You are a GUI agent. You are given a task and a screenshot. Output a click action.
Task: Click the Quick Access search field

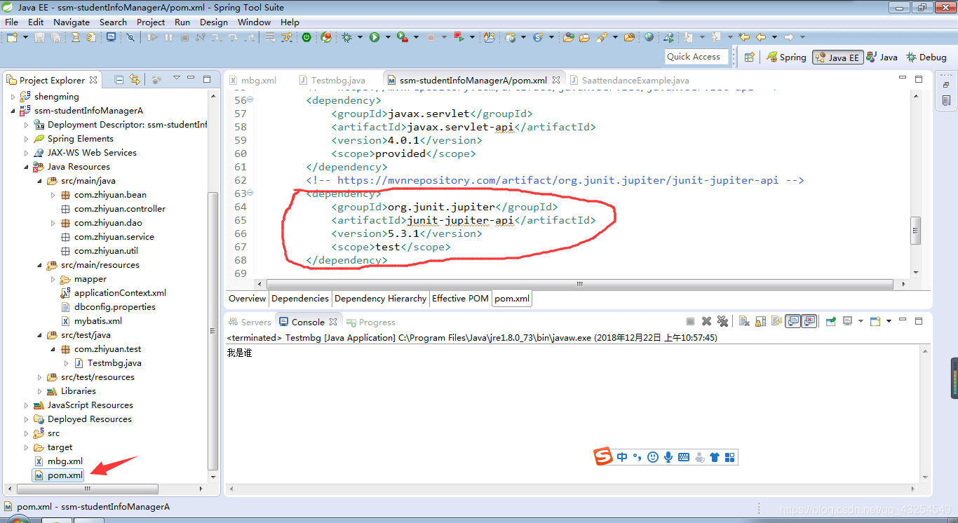coord(696,57)
